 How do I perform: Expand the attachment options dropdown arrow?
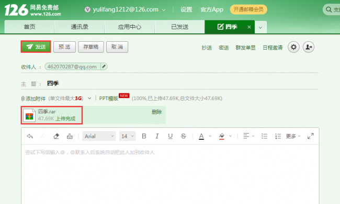pyautogui.click(x=89, y=99)
